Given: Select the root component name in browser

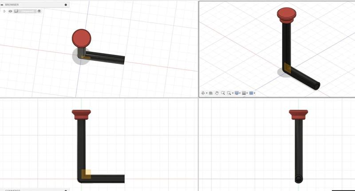Looking at the screenshot, I should click(x=28, y=11).
